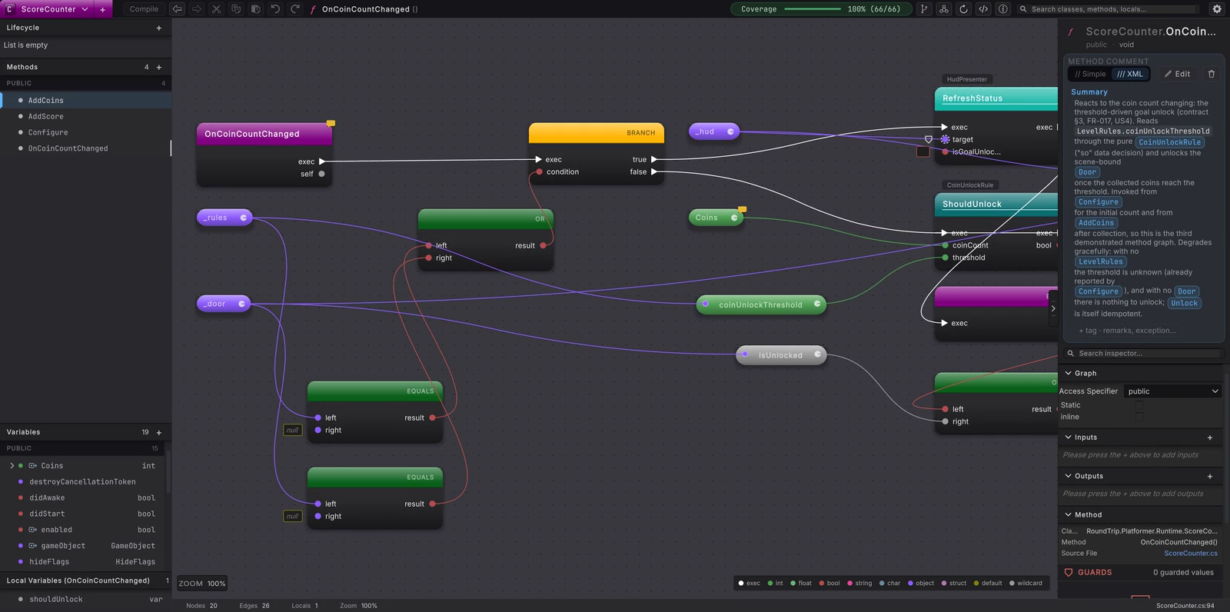Expand the collapsed purple node chevron
Viewport: 1230px width, 612px height.
pos(1053,308)
